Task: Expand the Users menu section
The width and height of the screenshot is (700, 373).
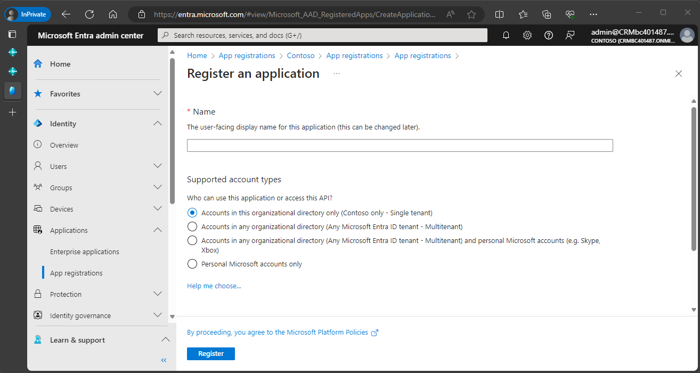Action: click(x=157, y=166)
